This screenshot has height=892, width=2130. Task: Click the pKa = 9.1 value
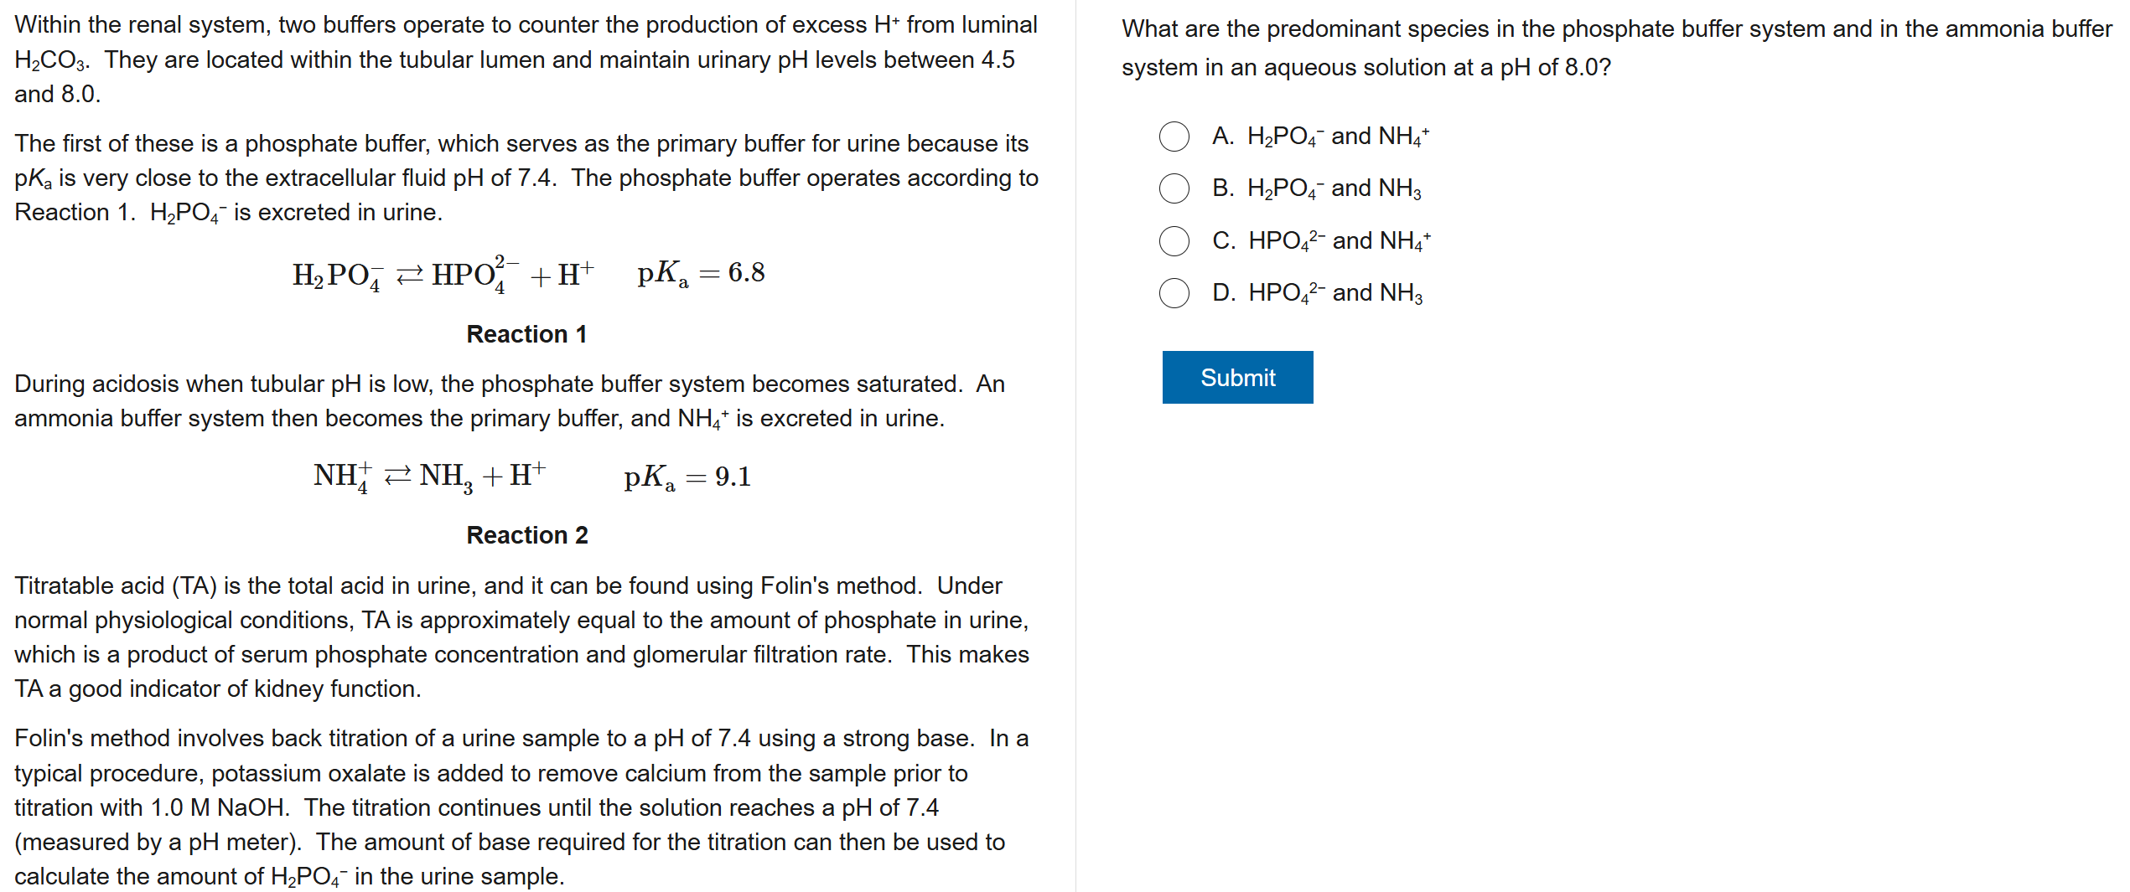(687, 477)
